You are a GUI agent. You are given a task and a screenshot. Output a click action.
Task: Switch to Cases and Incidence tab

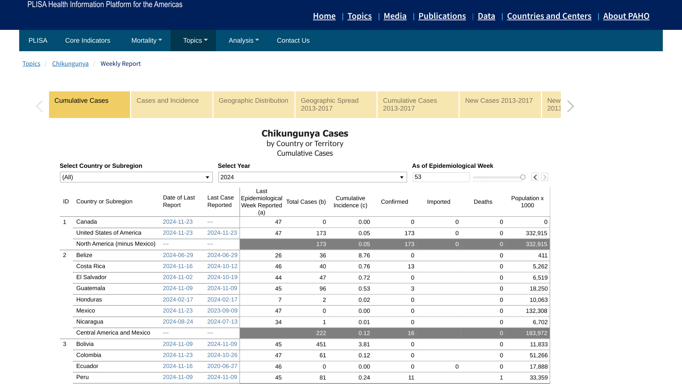[172, 105]
